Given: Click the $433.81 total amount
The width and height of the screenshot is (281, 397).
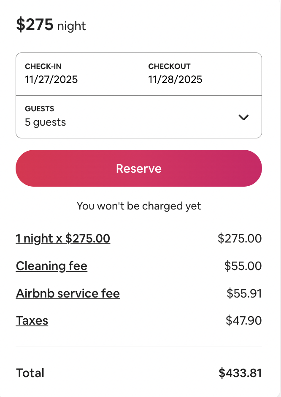Looking at the screenshot, I should pyautogui.click(x=240, y=373).
